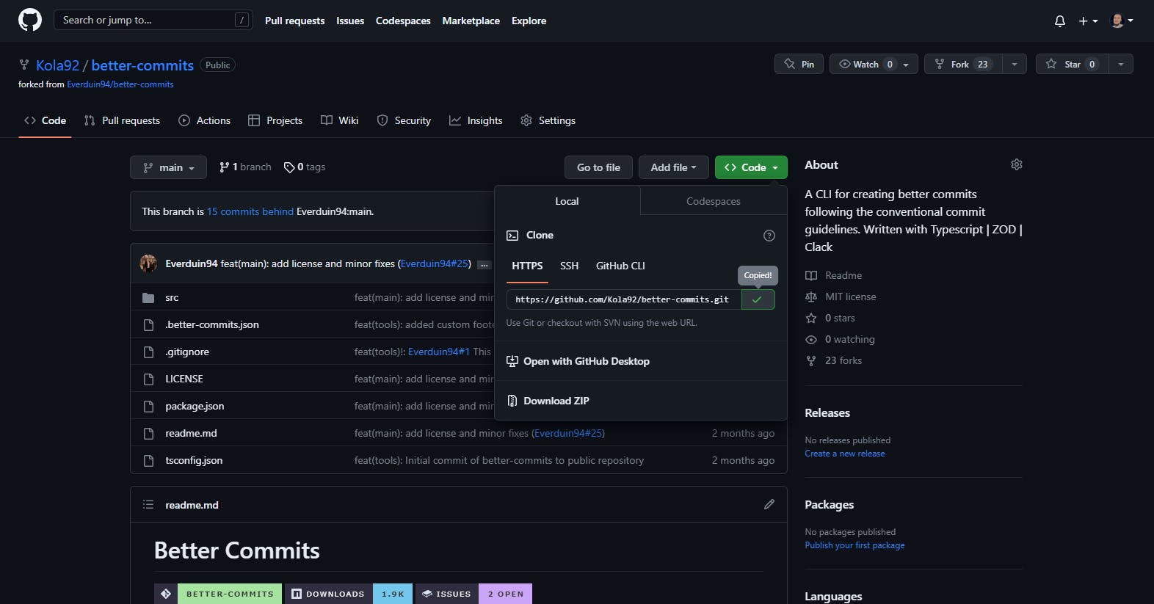Image resolution: width=1154 pixels, height=604 pixels.
Task: Open Marketplace in the top navigation
Action: pos(471,21)
